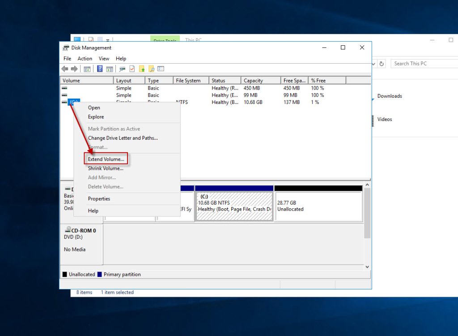Select Shrink Volume in context menu
Image resolution: width=458 pixels, height=336 pixels.
[x=106, y=168]
